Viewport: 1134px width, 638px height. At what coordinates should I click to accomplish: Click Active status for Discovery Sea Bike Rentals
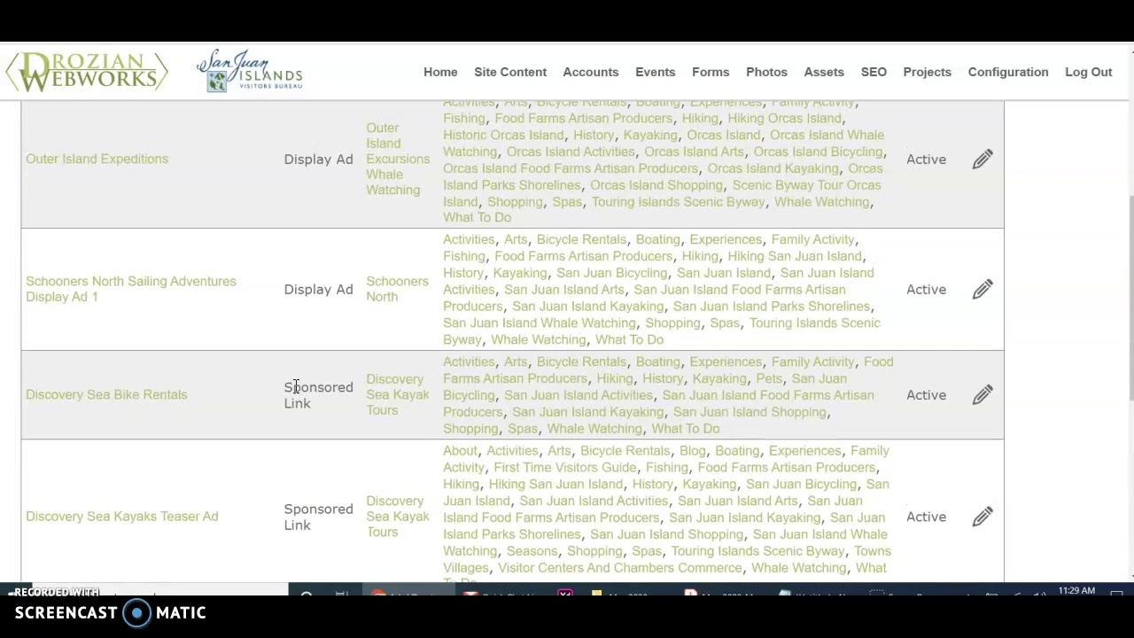926,395
